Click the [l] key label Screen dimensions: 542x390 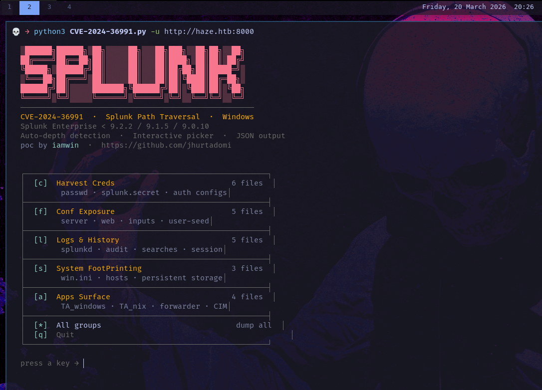pos(40,240)
